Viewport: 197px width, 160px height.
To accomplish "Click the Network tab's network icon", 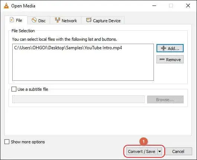I will click(x=58, y=20).
